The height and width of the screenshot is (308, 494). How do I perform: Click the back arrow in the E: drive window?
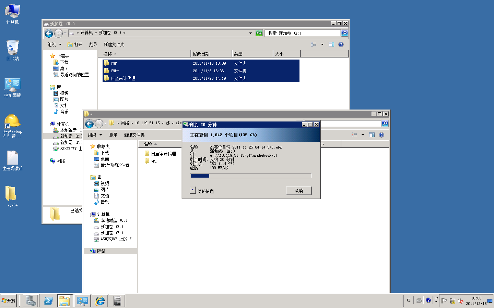point(49,33)
